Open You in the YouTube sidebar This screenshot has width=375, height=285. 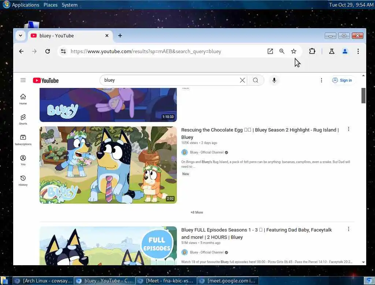tap(23, 160)
